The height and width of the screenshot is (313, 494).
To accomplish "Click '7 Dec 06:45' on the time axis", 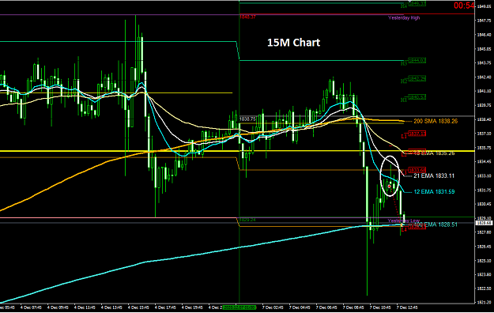I will click(x=326, y=307).
